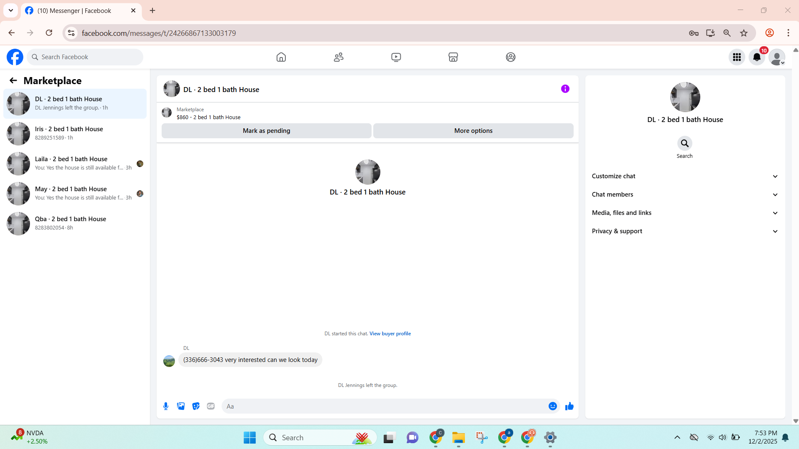Open Iris · 2 bed 1 bath House conversation

tap(75, 134)
